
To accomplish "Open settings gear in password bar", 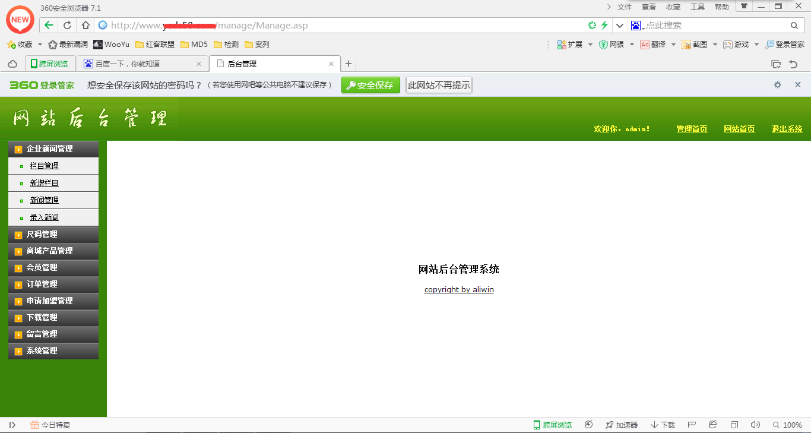I will (x=778, y=85).
